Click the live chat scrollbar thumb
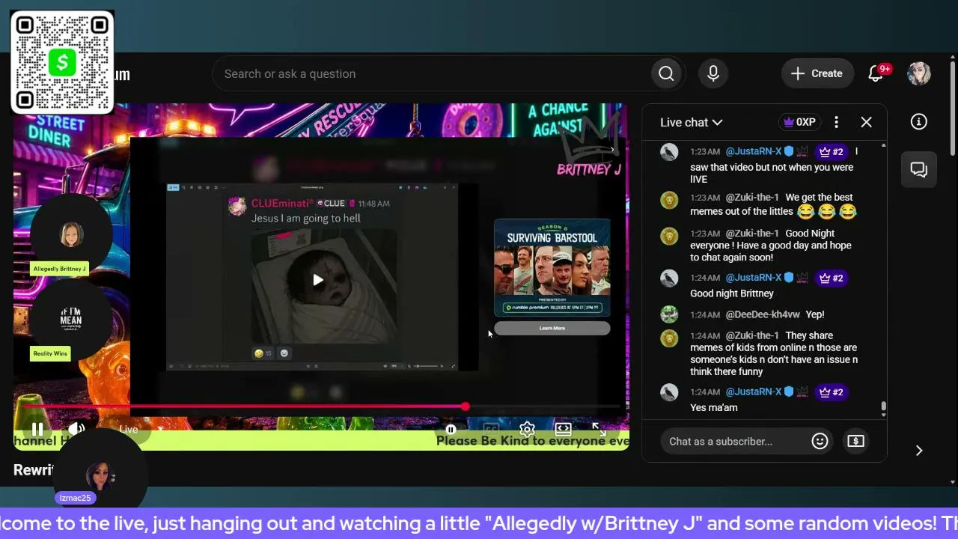The width and height of the screenshot is (958, 539). click(884, 406)
